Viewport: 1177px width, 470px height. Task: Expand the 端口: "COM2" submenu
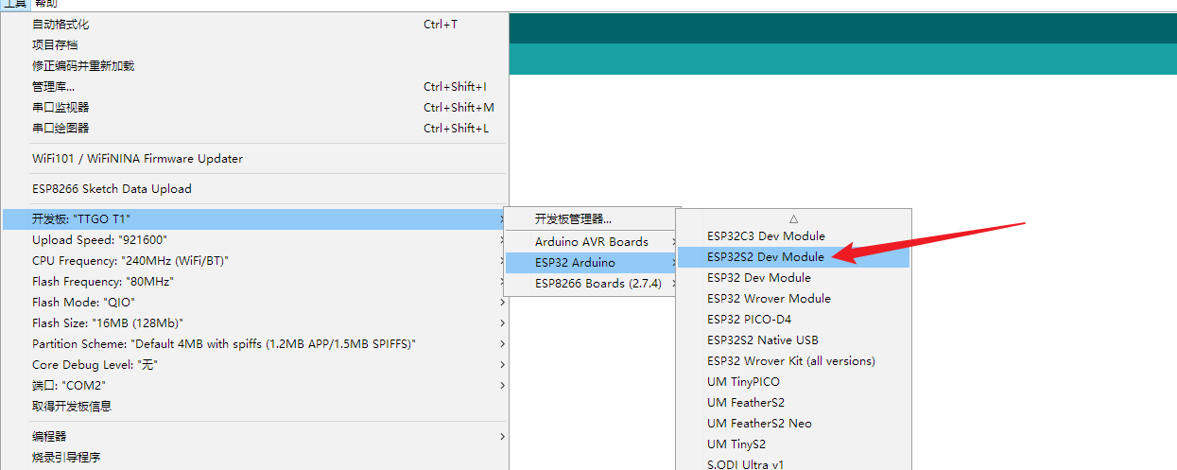[x=254, y=386]
